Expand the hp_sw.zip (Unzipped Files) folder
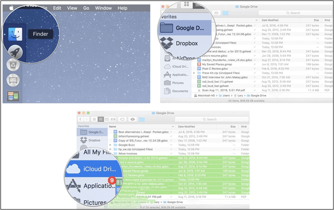The width and height of the screenshot is (334, 210). tap(111, 149)
